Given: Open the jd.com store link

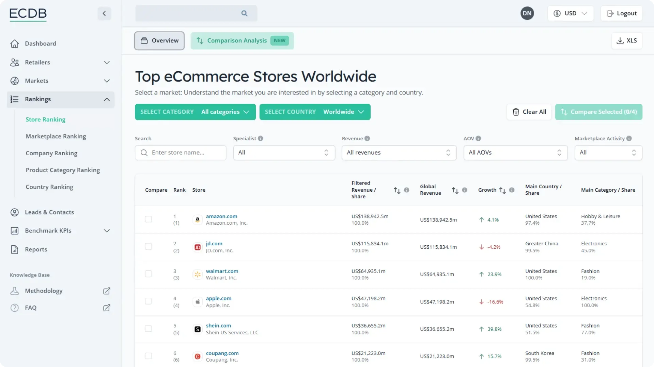Looking at the screenshot, I should pyautogui.click(x=214, y=244).
